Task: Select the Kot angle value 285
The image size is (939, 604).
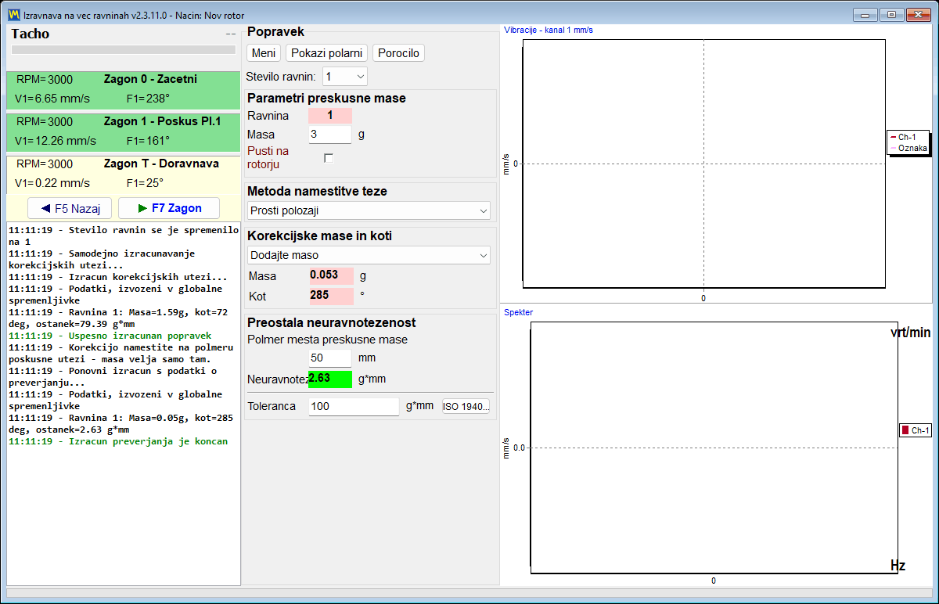Action: pyautogui.click(x=331, y=297)
